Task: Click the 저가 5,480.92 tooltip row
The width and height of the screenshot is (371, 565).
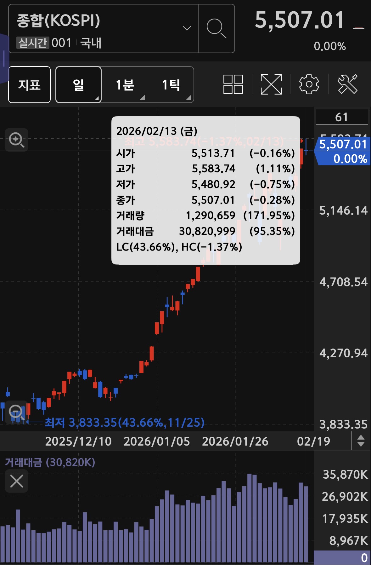Action: (x=205, y=184)
